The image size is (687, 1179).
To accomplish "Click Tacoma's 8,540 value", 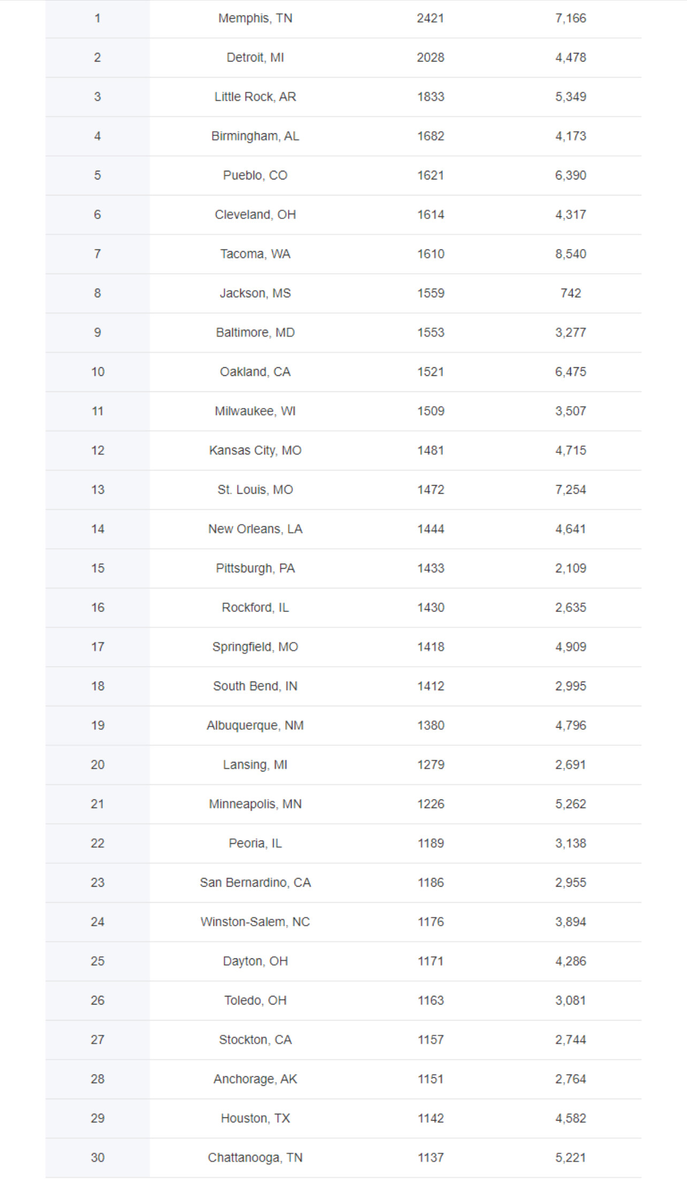I will pyautogui.click(x=571, y=254).
